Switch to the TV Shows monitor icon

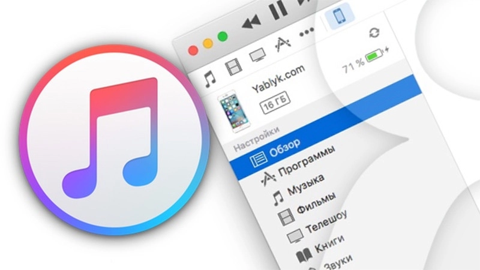point(257,56)
